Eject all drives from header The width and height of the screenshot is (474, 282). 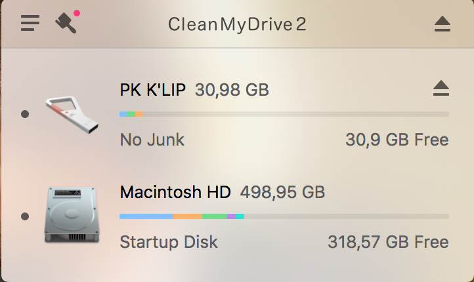point(442,24)
